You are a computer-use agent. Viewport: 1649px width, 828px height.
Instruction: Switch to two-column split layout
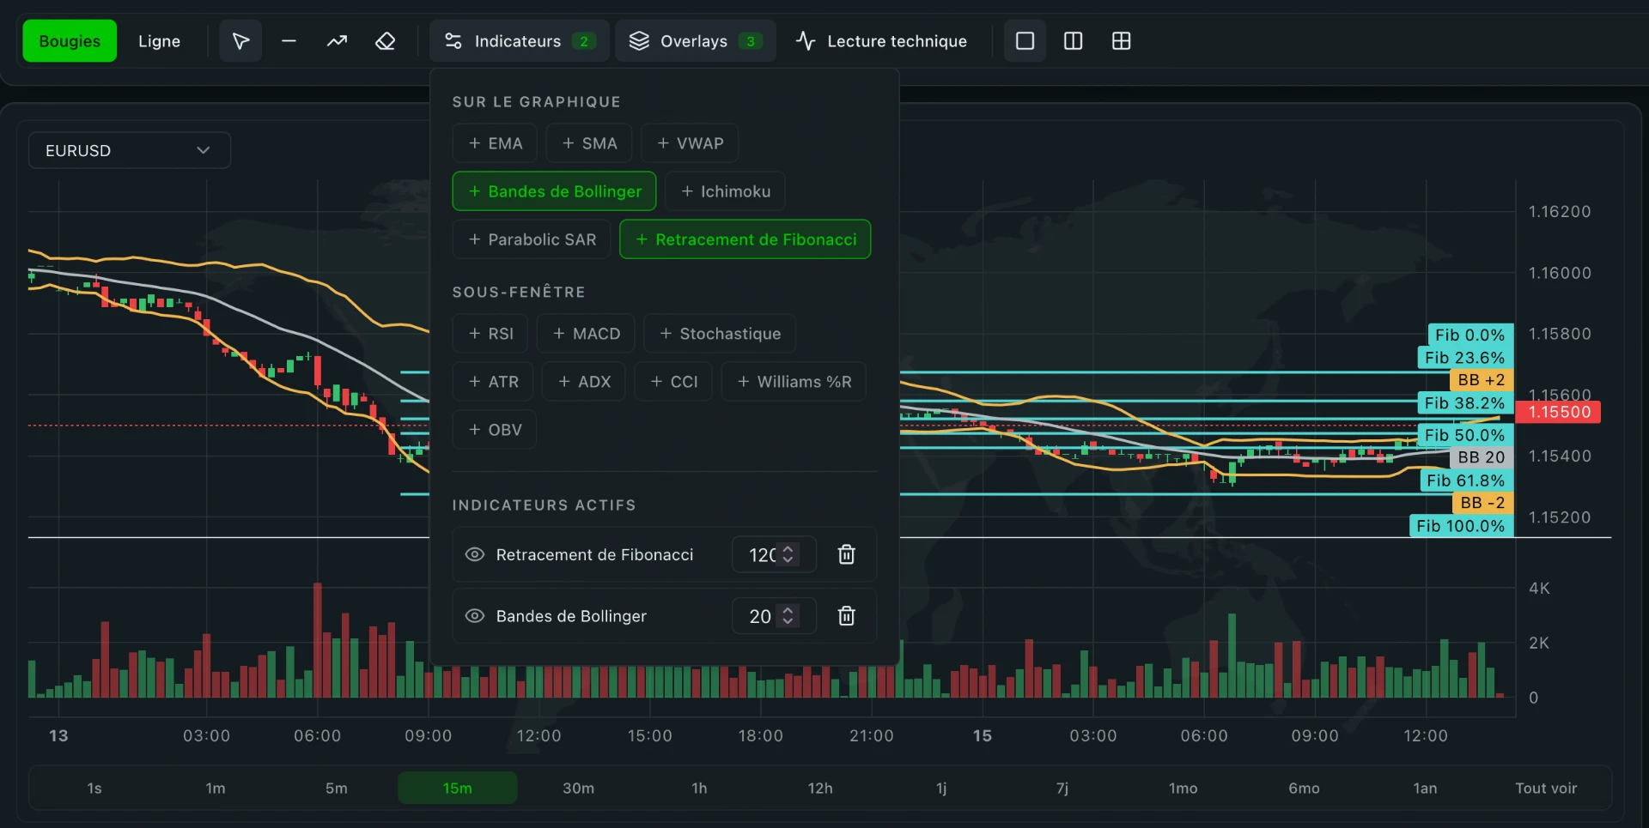(1073, 41)
